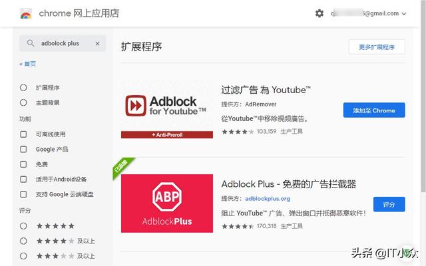Click the 提供方: AdRemover text
The height and width of the screenshot is (266, 426).
248,104
